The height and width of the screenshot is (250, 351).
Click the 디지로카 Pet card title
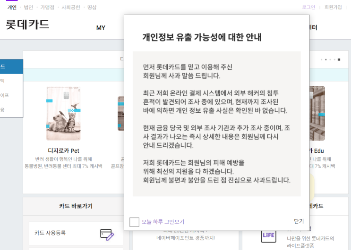pos(63,151)
